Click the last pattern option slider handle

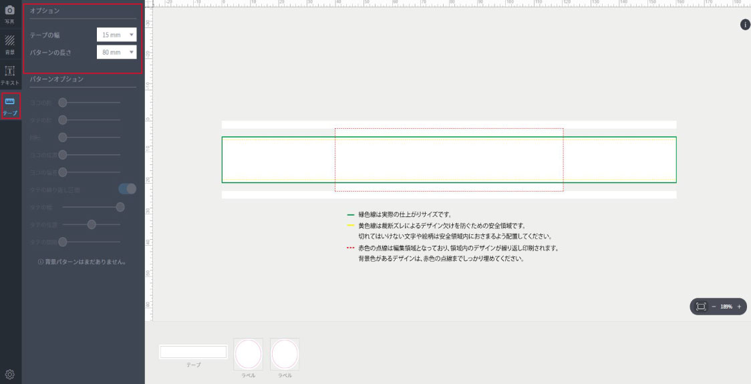click(x=63, y=241)
